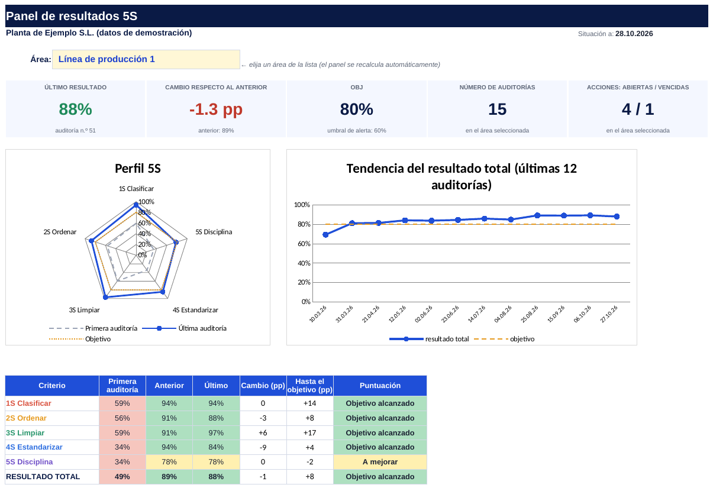The width and height of the screenshot is (713, 491).
Task: Click the A mejorar score cell
Action: 380,462
